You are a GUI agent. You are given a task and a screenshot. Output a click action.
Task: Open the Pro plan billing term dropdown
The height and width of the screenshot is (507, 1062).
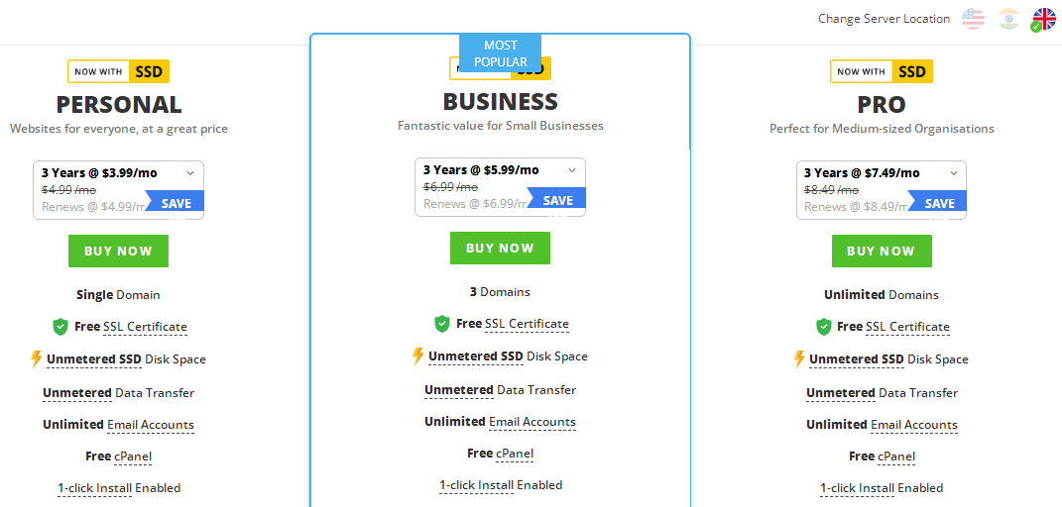882,190
